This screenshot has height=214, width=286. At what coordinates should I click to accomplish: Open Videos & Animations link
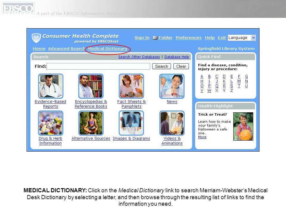[x=172, y=141]
